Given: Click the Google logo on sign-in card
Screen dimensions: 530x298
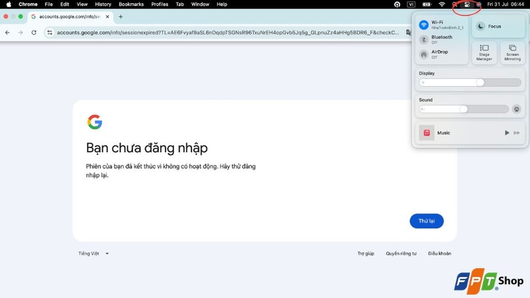Looking at the screenshot, I should click(95, 122).
